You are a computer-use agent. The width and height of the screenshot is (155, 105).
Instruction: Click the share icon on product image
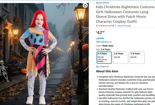click(x=85, y=6)
